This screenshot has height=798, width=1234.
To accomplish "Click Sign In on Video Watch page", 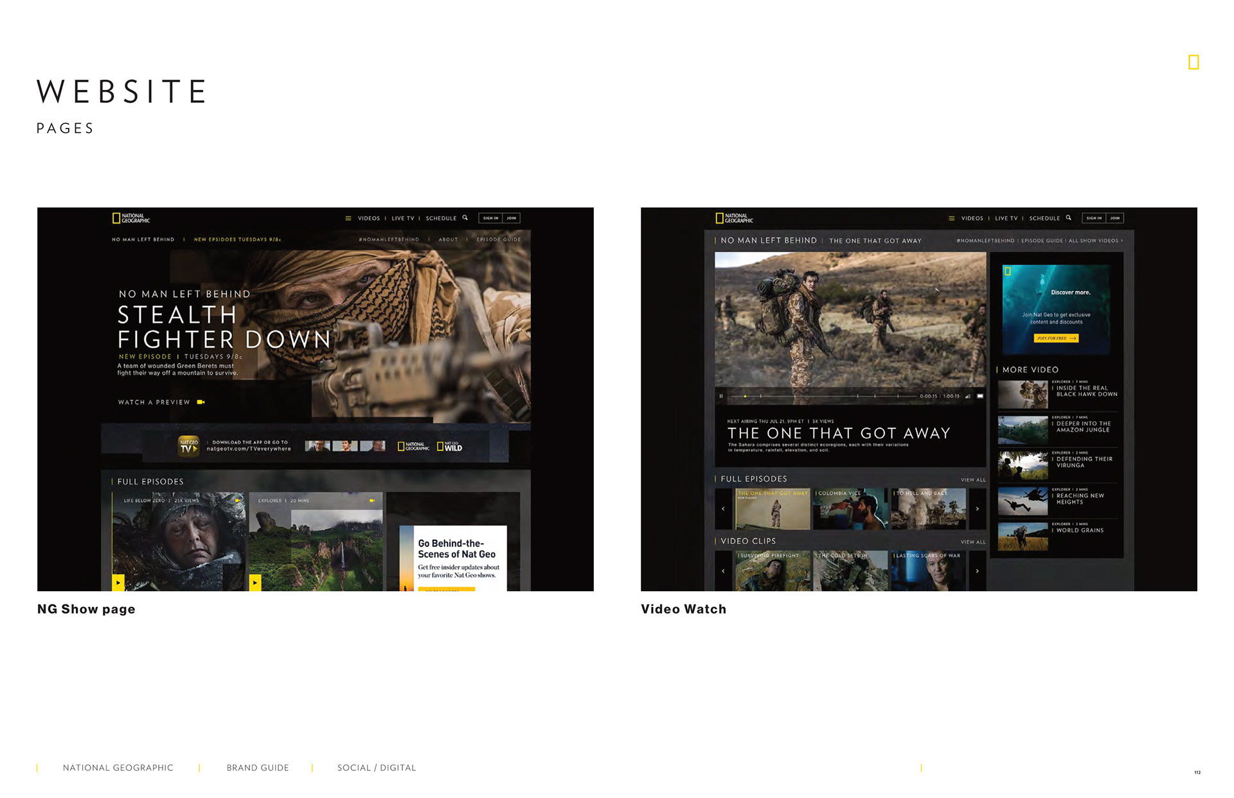I will 1094,218.
